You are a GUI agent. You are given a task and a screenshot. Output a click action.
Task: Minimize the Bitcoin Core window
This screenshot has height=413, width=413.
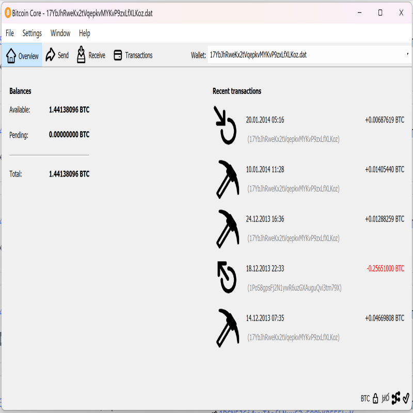(359, 12)
